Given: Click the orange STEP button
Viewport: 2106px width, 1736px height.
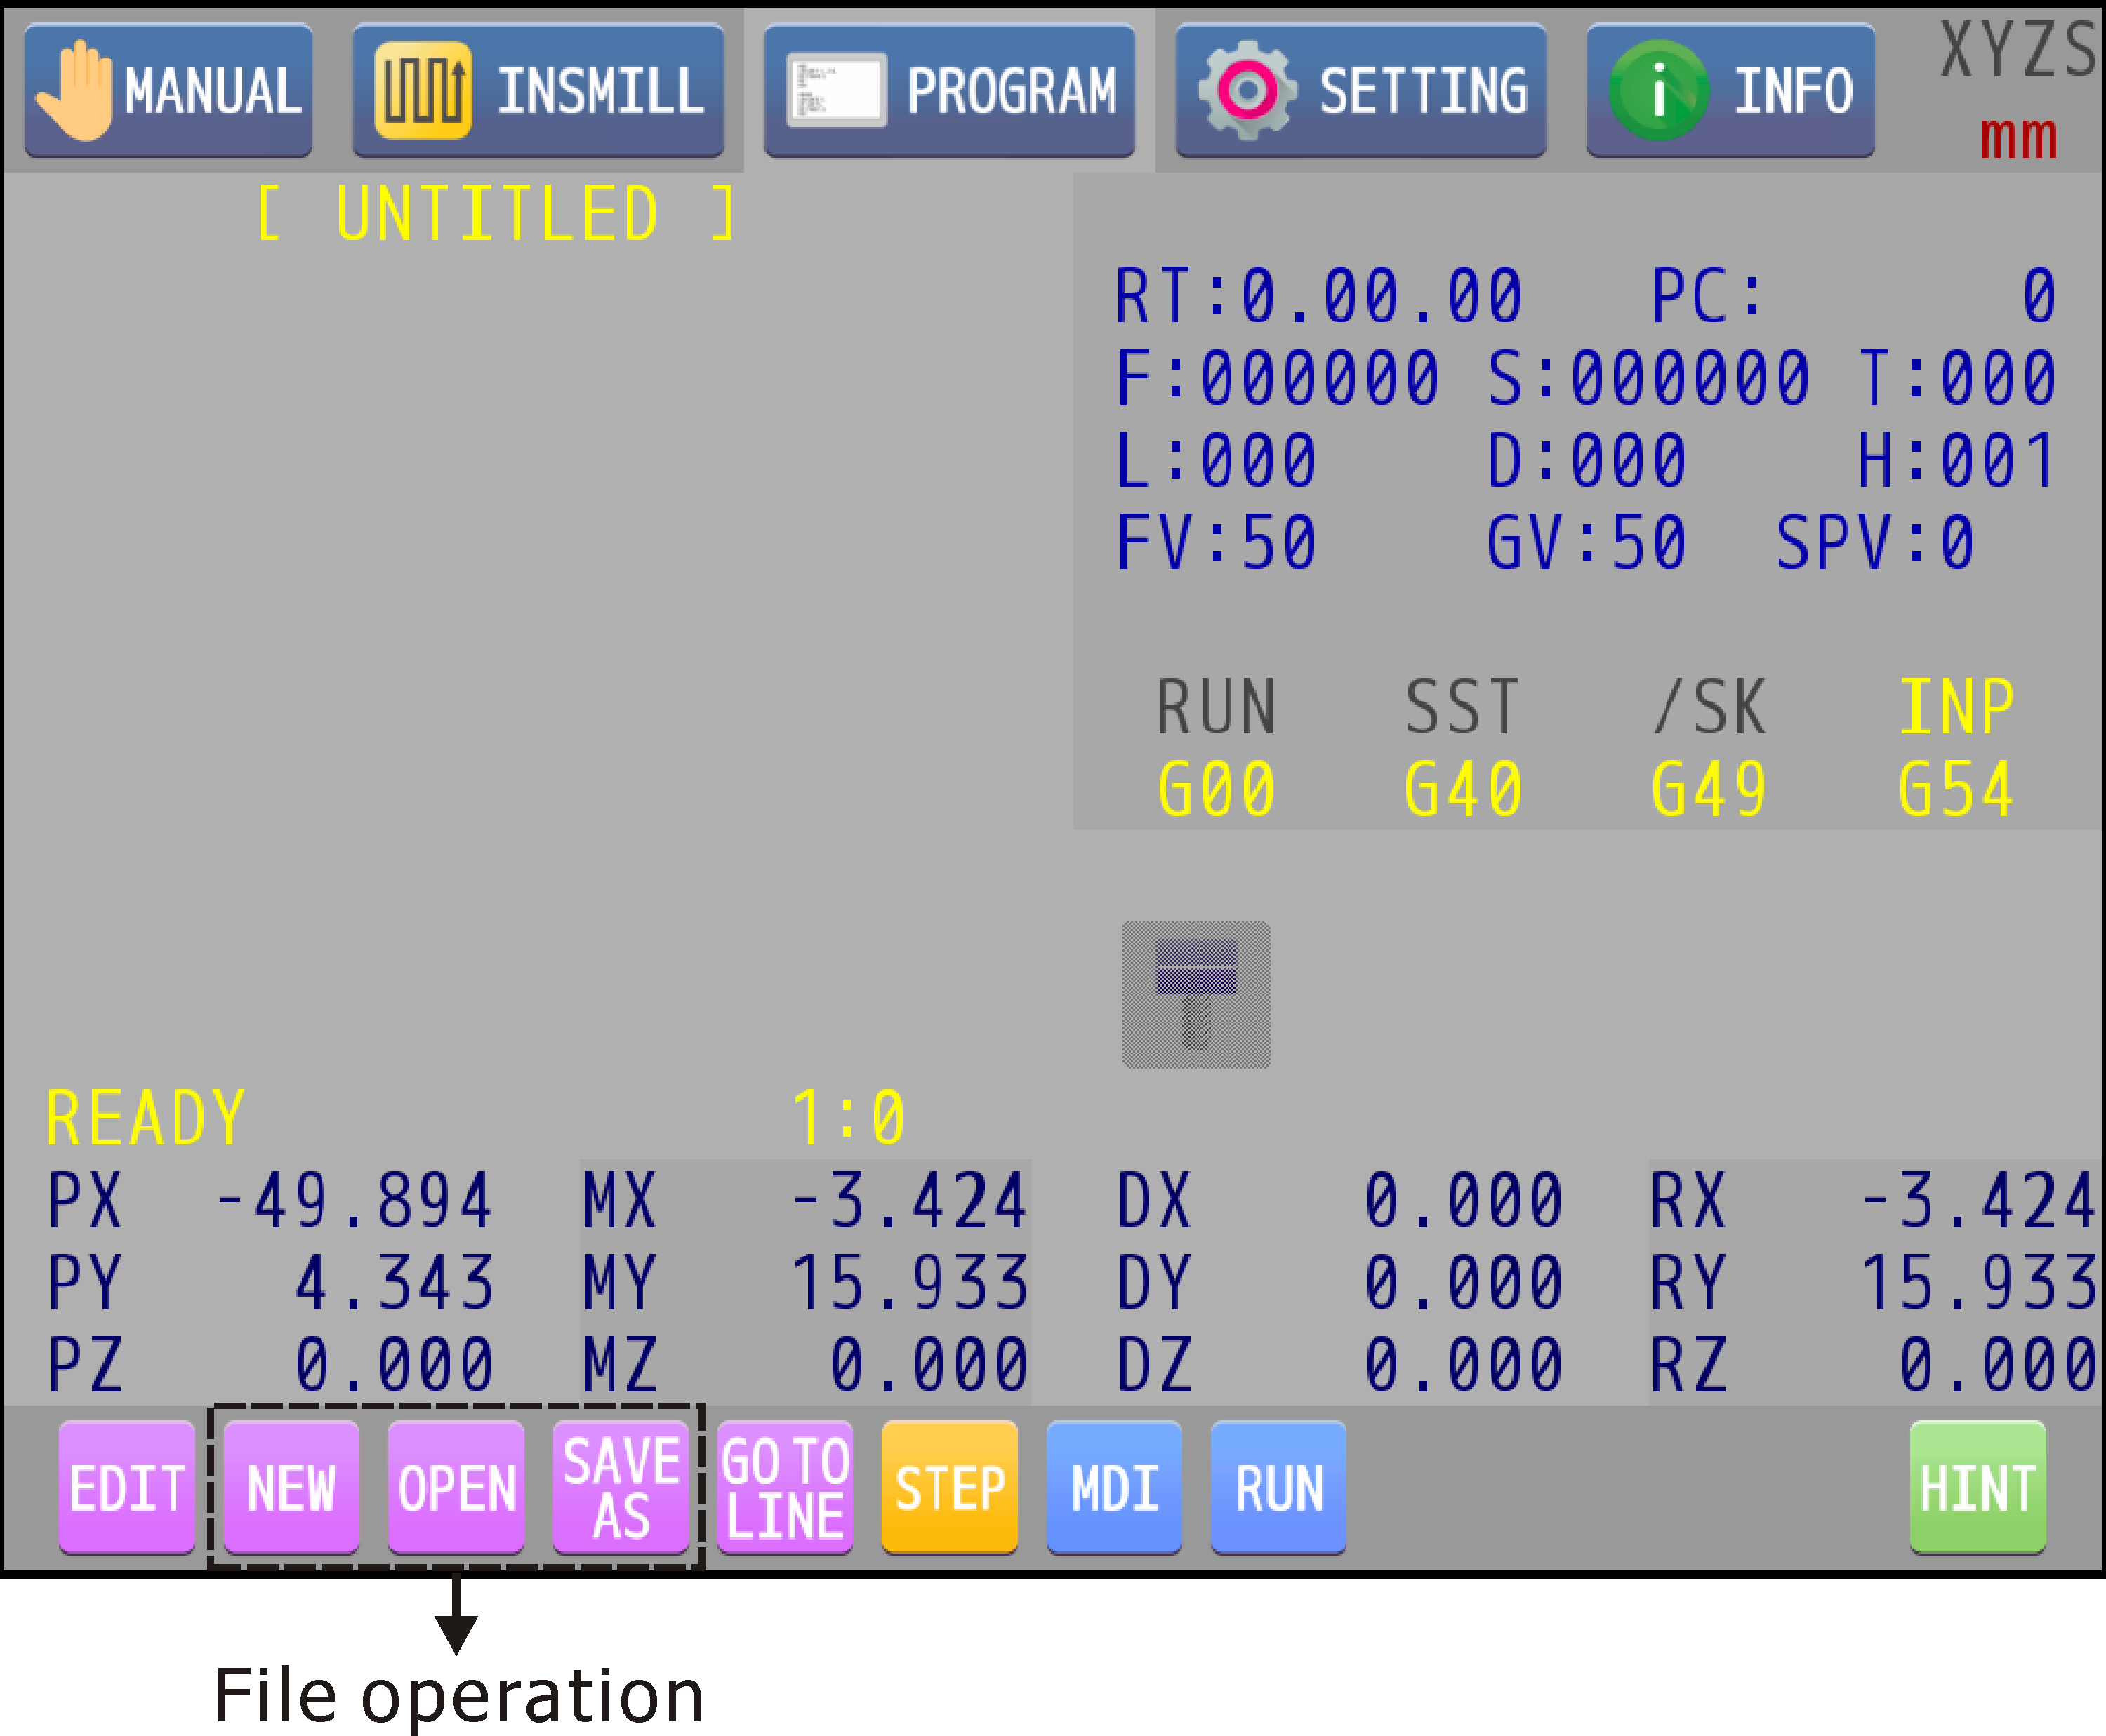Looking at the screenshot, I should tap(949, 1487).
